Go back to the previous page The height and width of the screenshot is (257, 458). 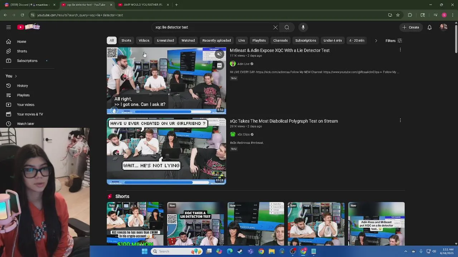pos(5,15)
